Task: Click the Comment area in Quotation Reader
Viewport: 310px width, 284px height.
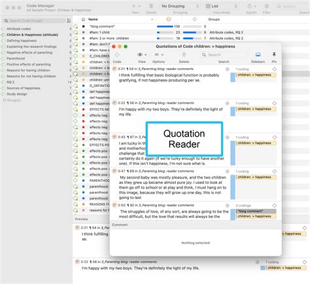Action: pyautogui.click(x=196, y=242)
